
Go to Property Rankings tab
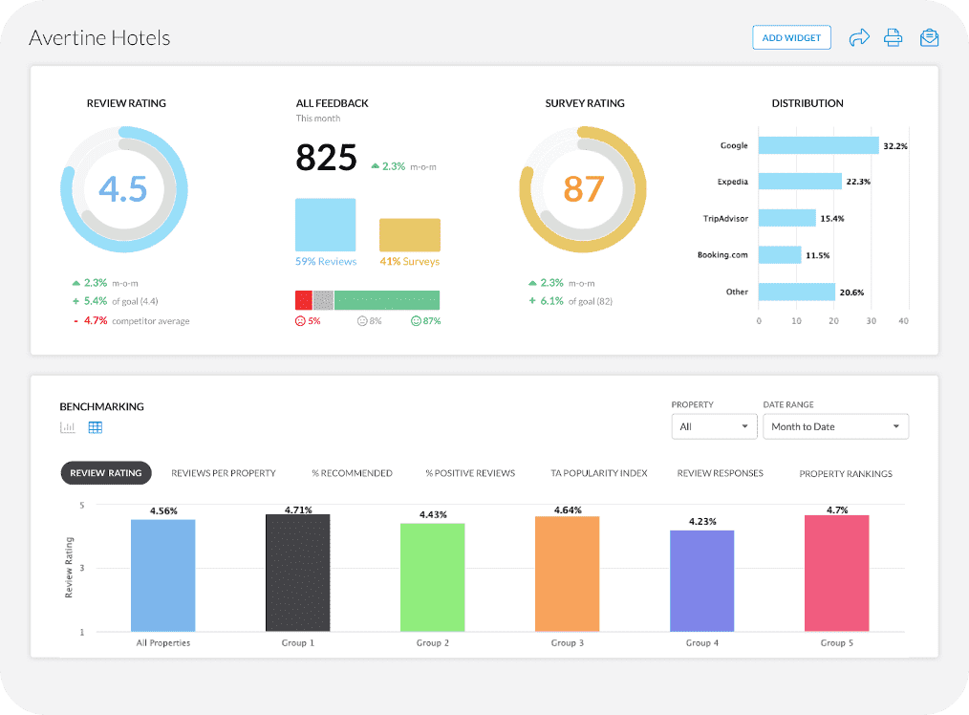pos(845,473)
